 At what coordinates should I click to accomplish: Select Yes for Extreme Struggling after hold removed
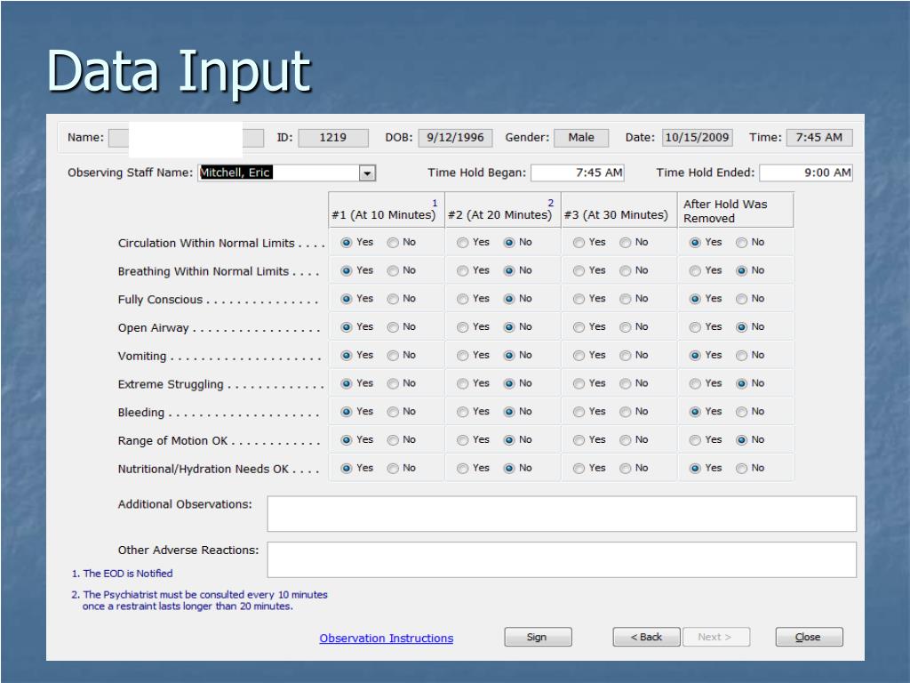[695, 384]
